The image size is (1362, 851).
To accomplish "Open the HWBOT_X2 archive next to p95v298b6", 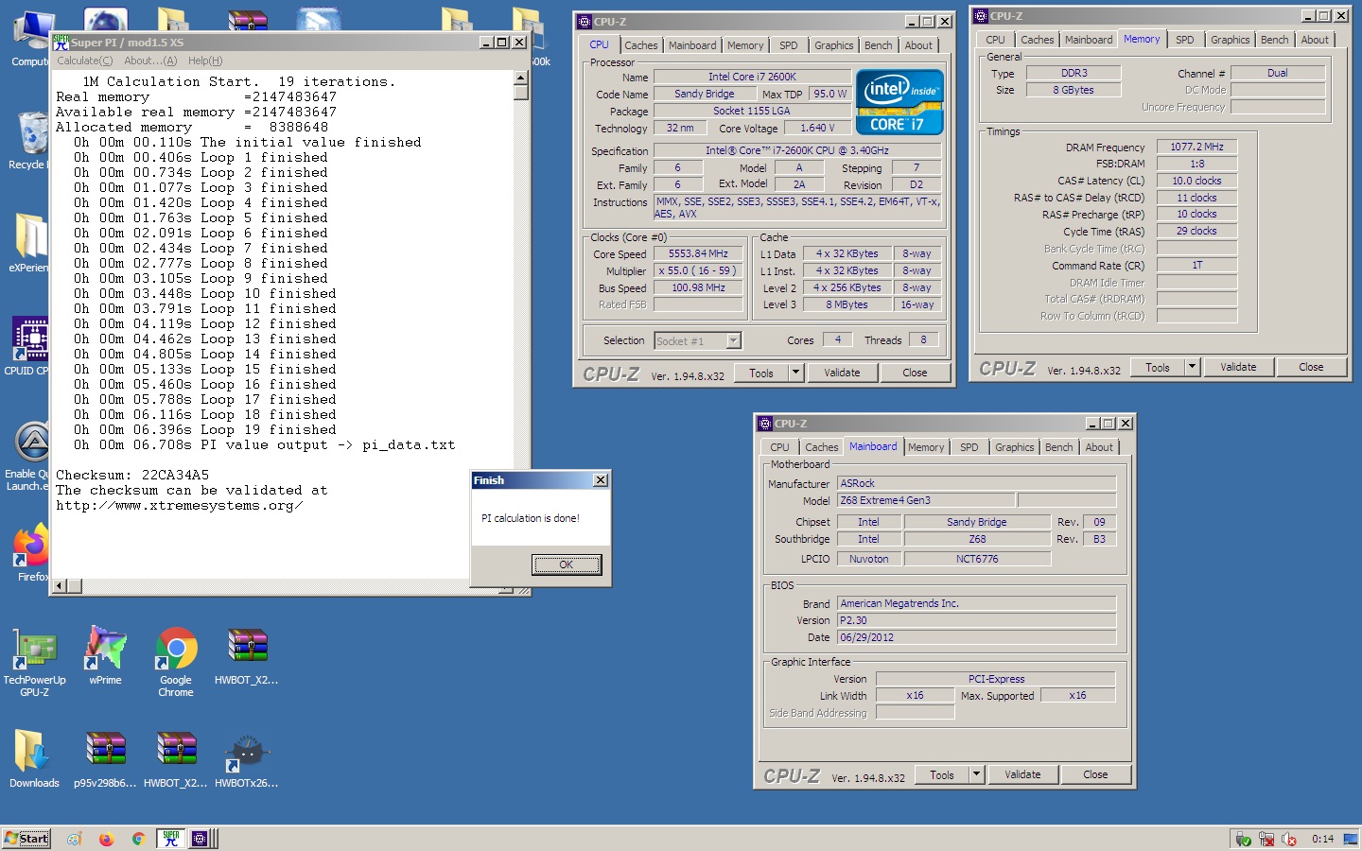I will point(176,759).
